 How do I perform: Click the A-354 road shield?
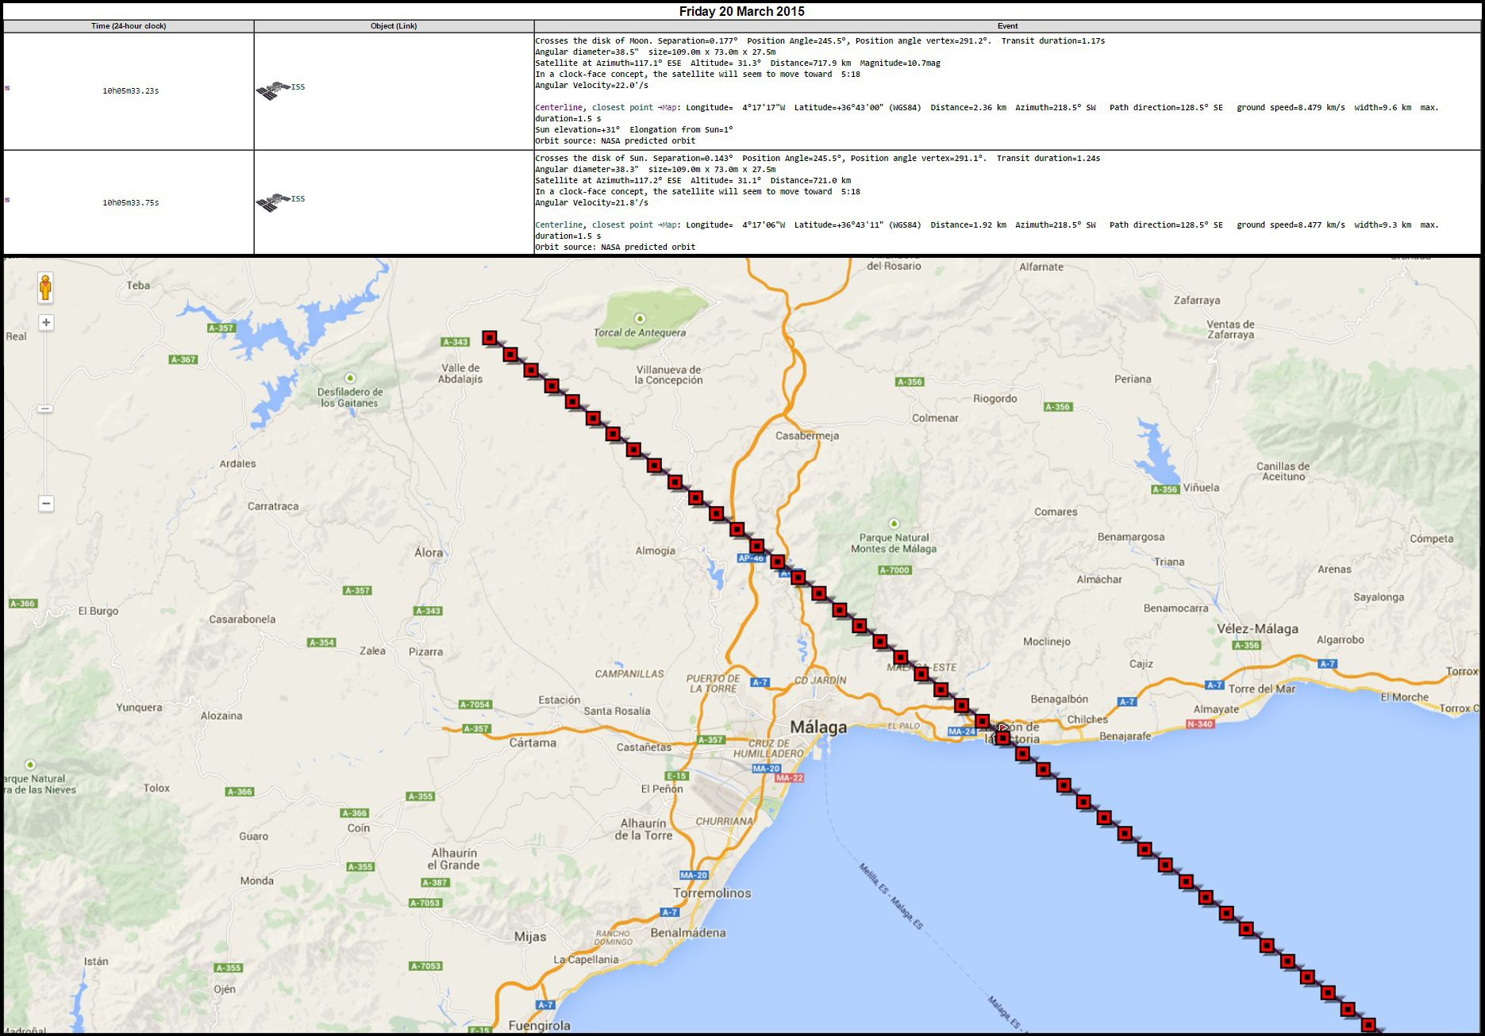(321, 643)
